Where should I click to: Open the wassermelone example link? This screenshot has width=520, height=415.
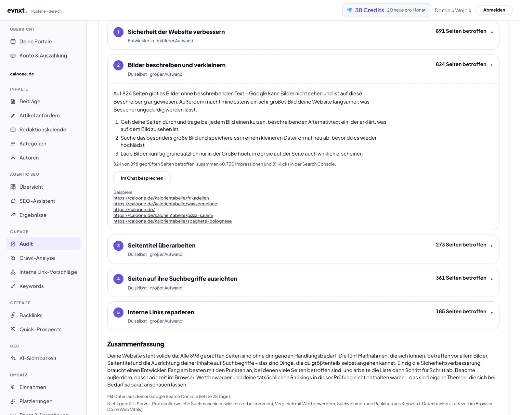[x=165, y=204]
